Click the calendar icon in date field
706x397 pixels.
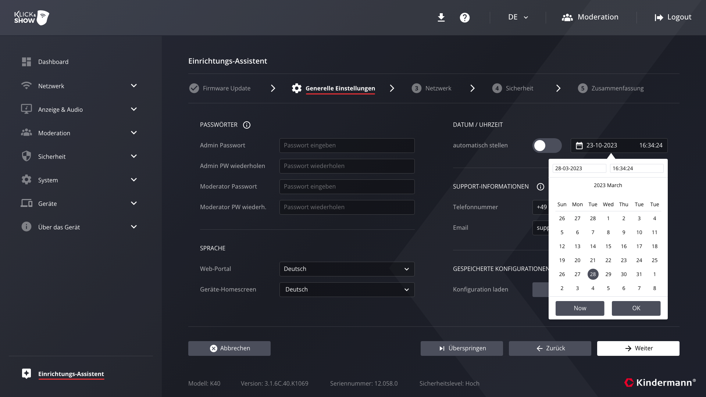pyautogui.click(x=579, y=146)
